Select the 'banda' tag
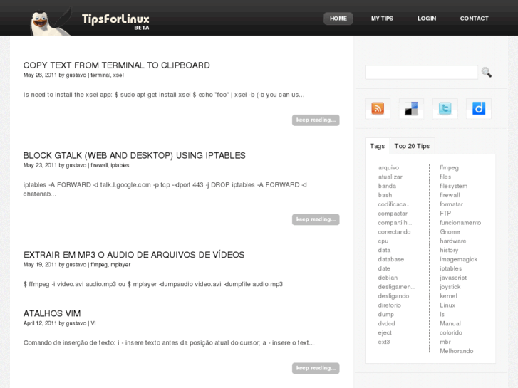 [387, 186]
